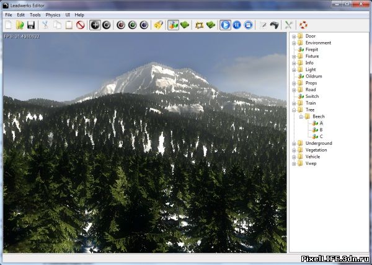The image size is (372, 265).
Task: Copy selection with the two-pages icon
Action: pos(57,25)
